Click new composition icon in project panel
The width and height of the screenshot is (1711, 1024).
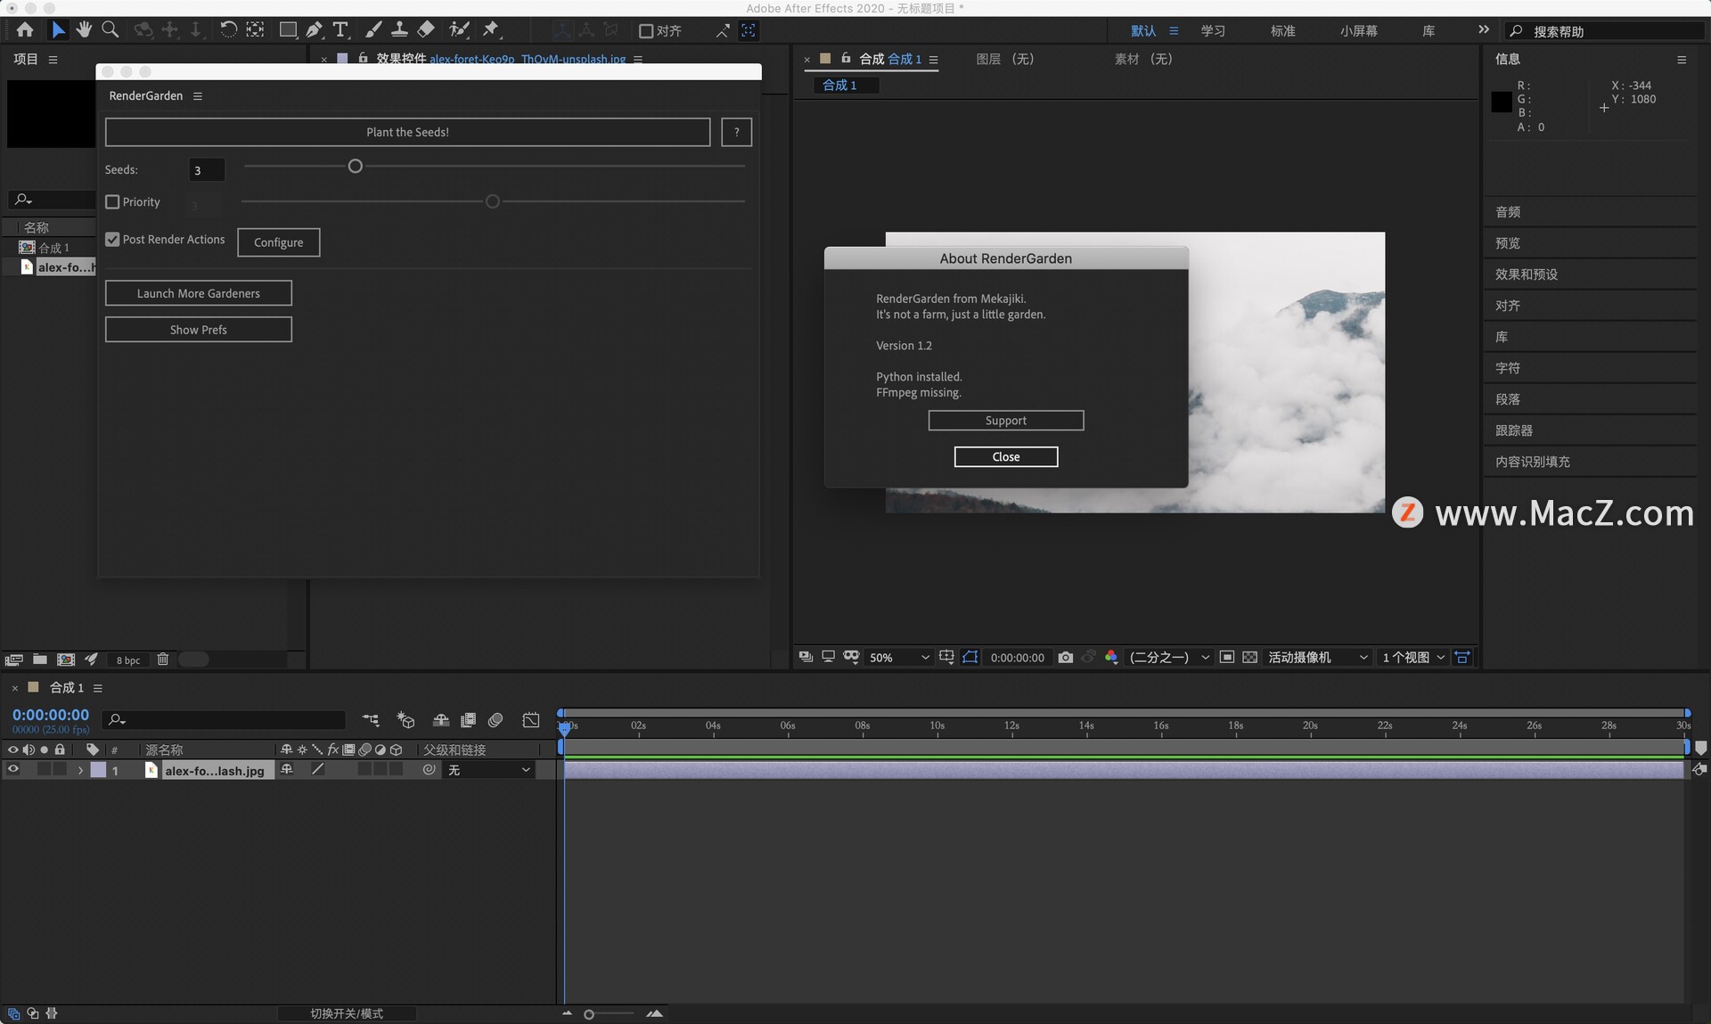coord(66,659)
